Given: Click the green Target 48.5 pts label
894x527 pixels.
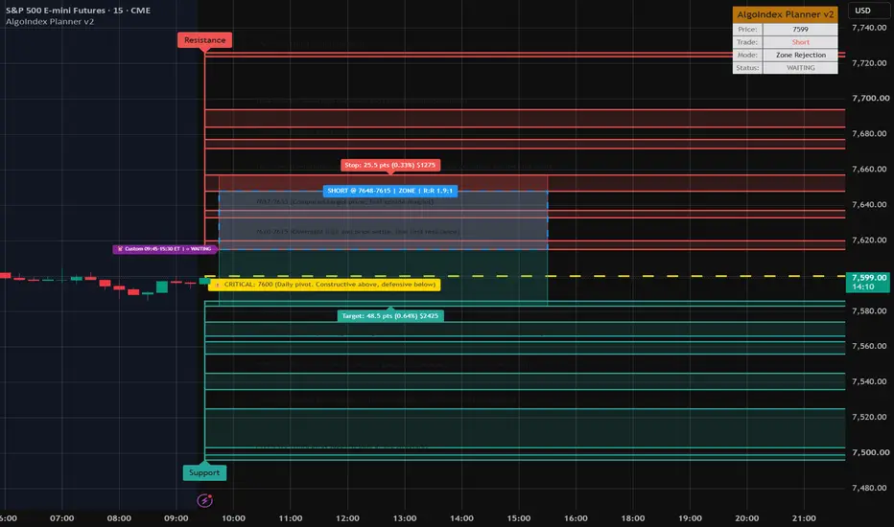Looking at the screenshot, I should click(390, 315).
